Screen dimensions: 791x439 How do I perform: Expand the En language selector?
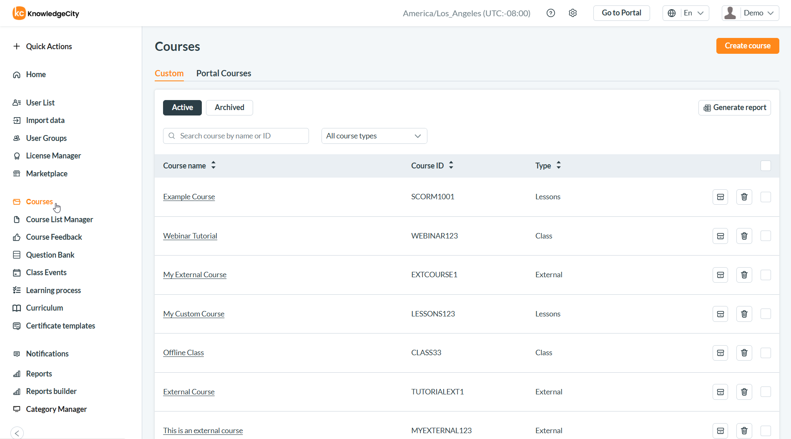[686, 13]
